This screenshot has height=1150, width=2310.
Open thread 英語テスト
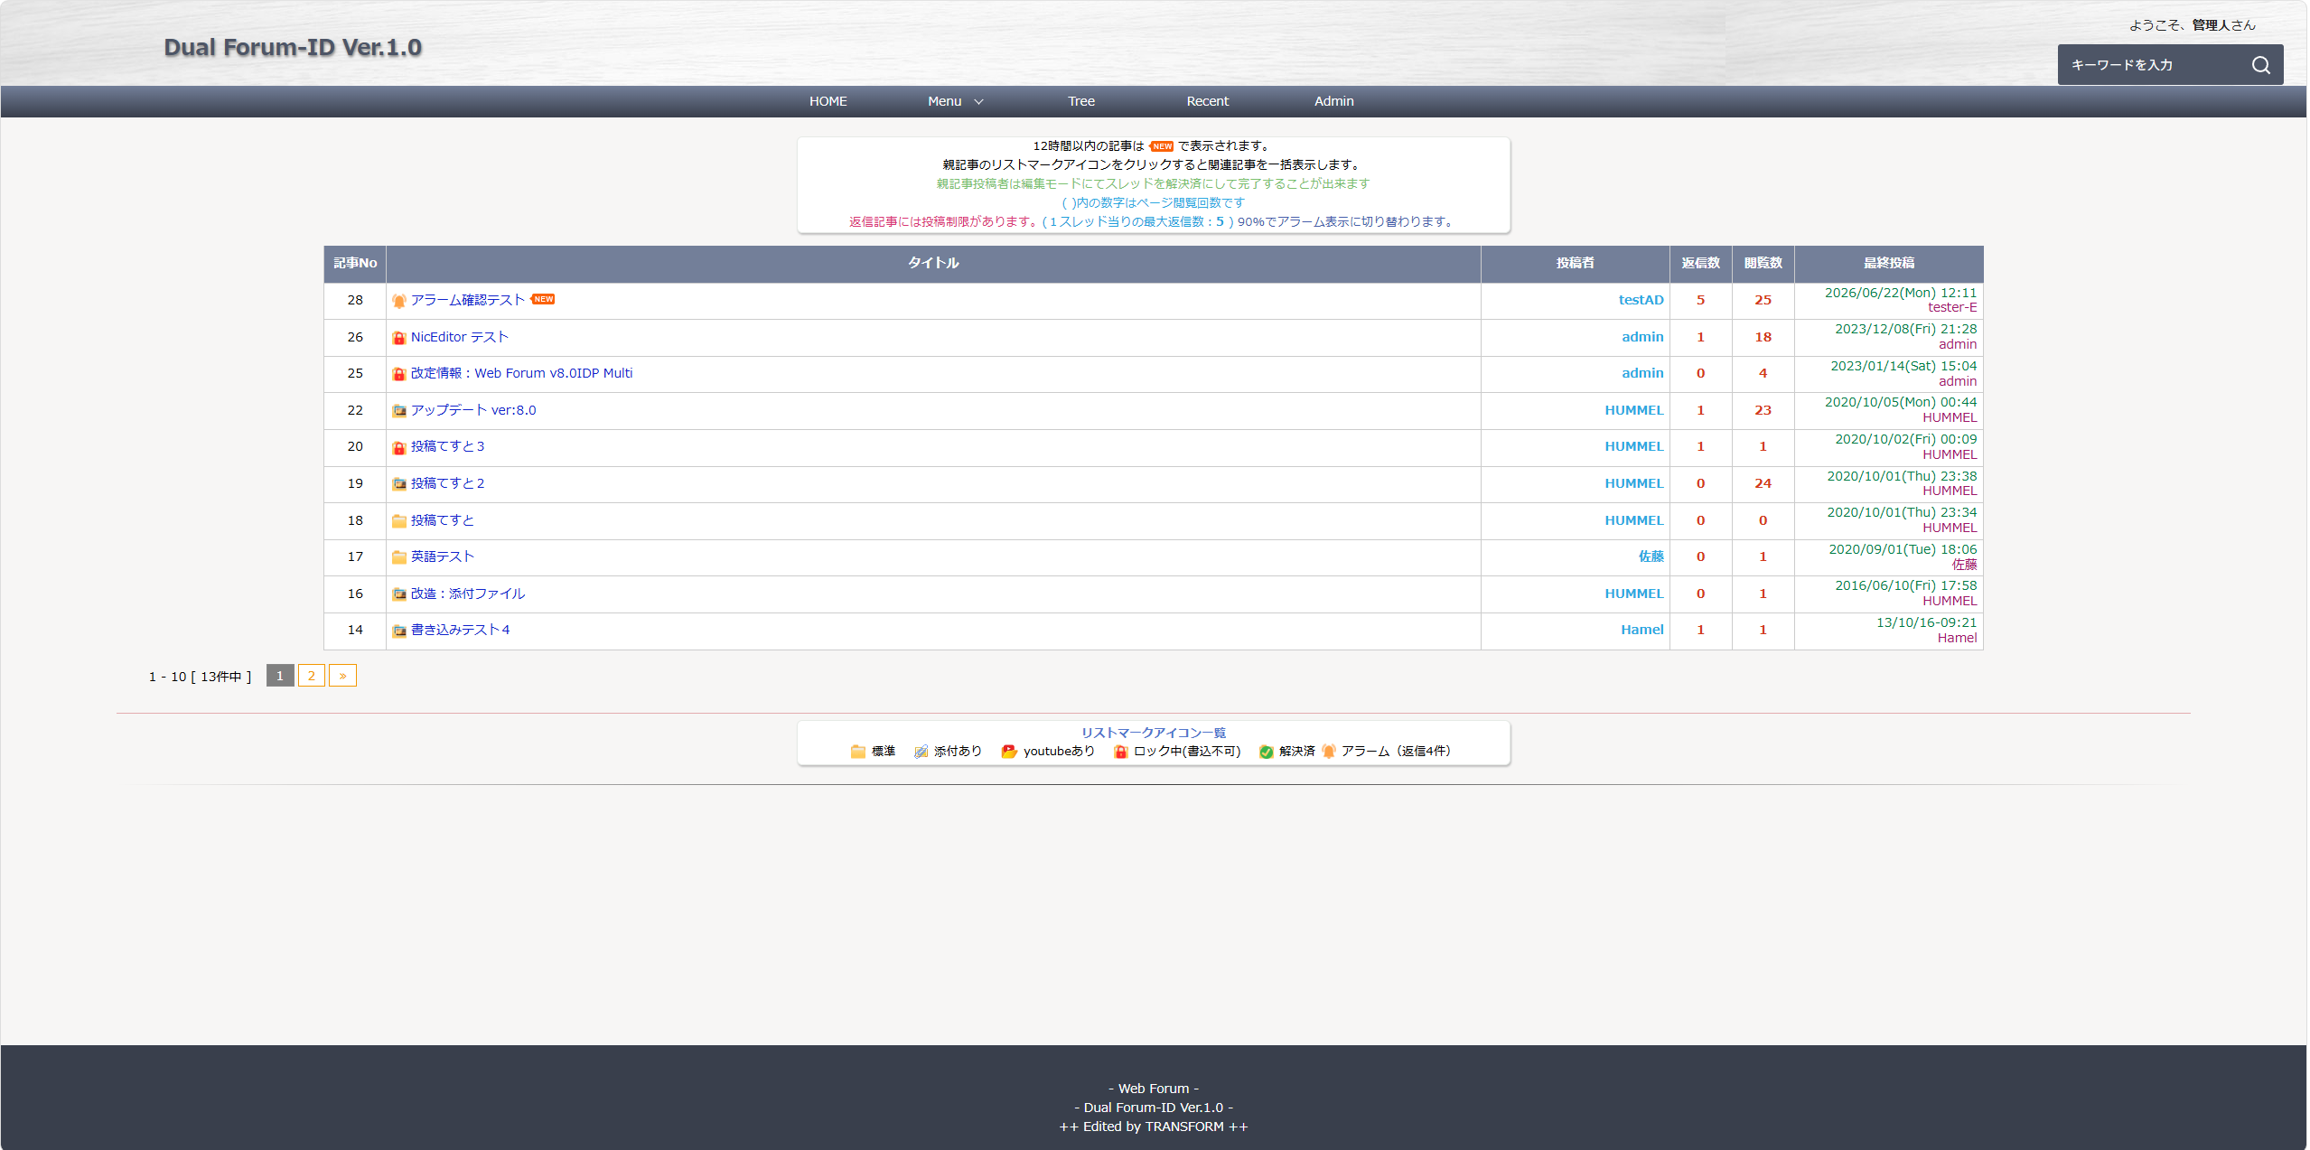point(442,556)
